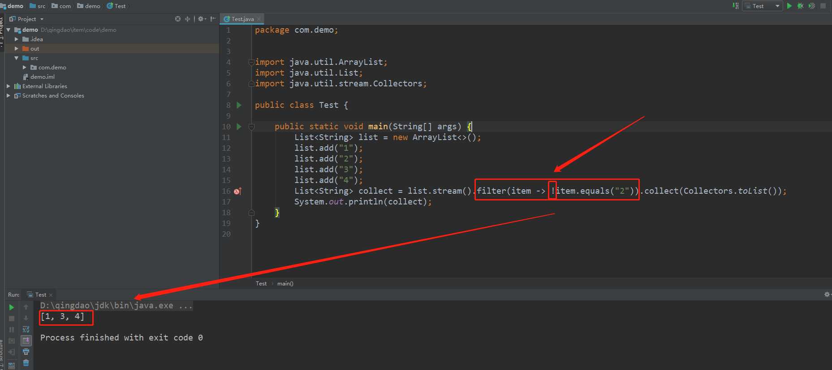Click the '[1, 3, 4]' console output
Viewport: 832px width, 370px height.
(x=62, y=317)
